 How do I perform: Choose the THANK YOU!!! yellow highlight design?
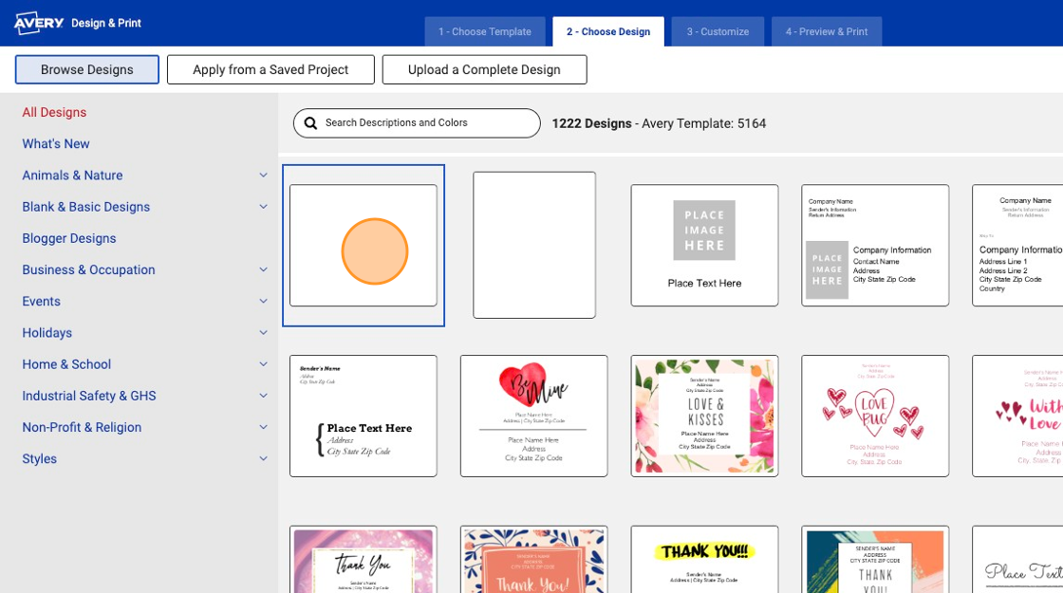pos(704,559)
